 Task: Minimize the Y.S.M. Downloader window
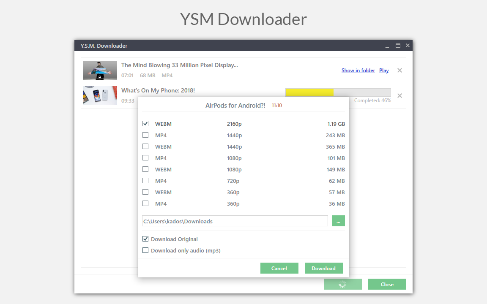pyautogui.click(x=387, y=45)
